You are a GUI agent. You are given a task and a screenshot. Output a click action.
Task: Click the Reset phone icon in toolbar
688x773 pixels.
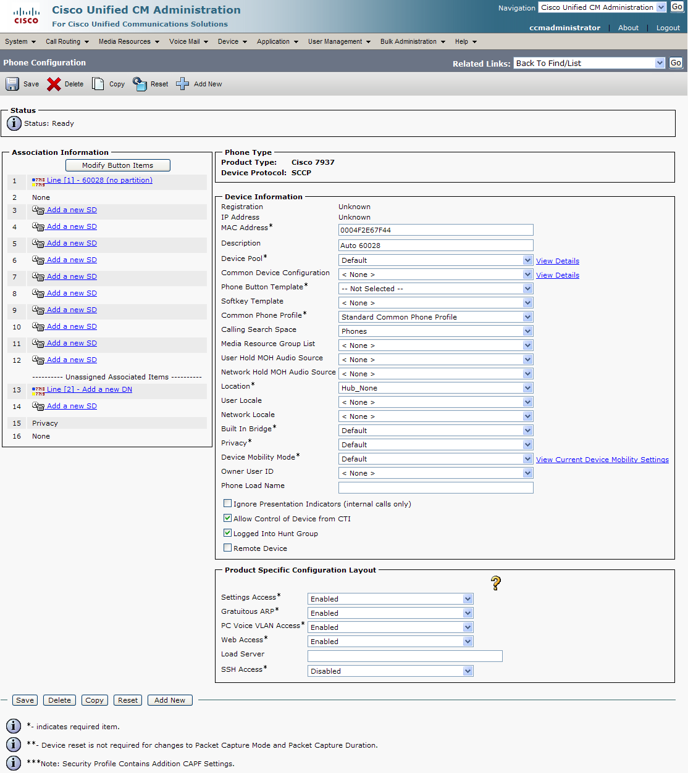tap(140, 84)
